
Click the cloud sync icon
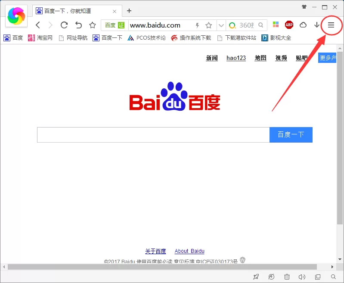[x=303, y=25]
